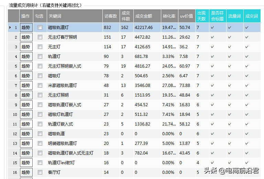Sort by 成交件数 column header
Viewport: 264px width, 179px height.
pyautogui.click(x=127, y=16)
